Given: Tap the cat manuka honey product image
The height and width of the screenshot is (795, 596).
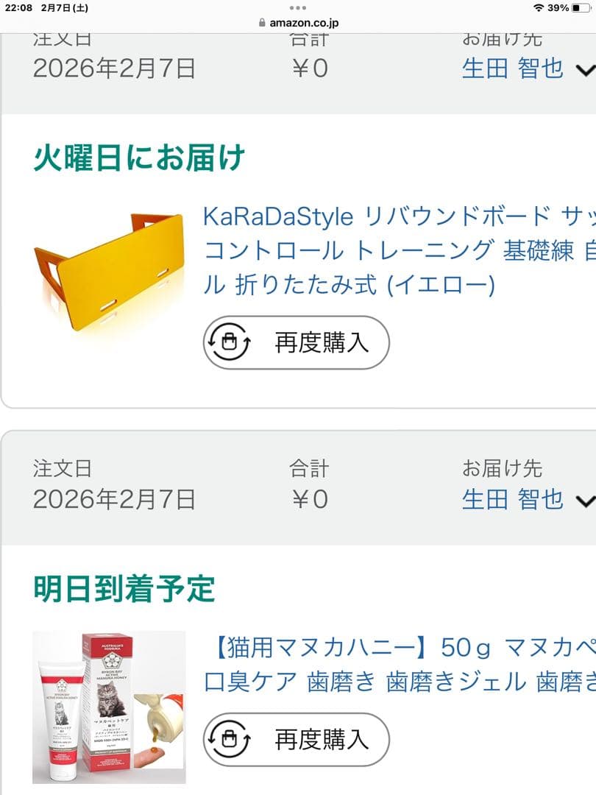Looking at the screenshot, I should (109, 707).
